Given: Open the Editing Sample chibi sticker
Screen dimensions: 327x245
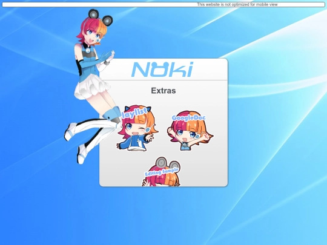Looking at the screenshot, I should [161, 172].
